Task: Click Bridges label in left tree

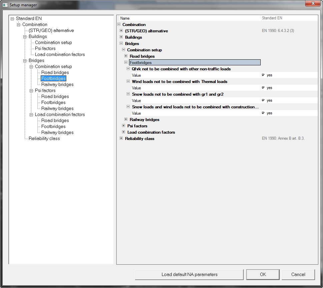Action: pyautogui.click(x=36, y=61)
